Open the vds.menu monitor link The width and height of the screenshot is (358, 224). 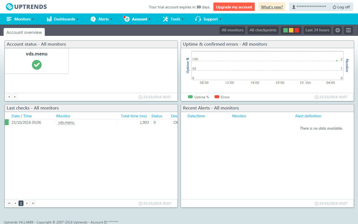66,122
